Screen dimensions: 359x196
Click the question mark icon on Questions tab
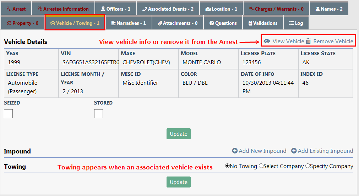pyautogui.click(x=212, y=23)
